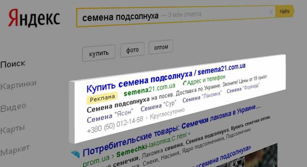Click the prom.ua domain link
This screenshot has width=307, height=167.
(x=96, y=161)
